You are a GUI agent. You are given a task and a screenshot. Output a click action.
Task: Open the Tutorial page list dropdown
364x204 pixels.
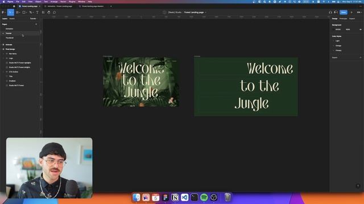point(33,19)
